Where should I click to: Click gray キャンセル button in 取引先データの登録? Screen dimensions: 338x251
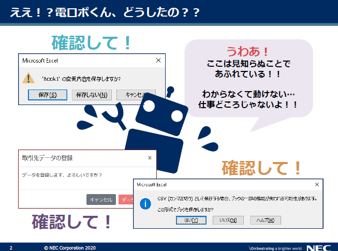click(x=101, y=200)
